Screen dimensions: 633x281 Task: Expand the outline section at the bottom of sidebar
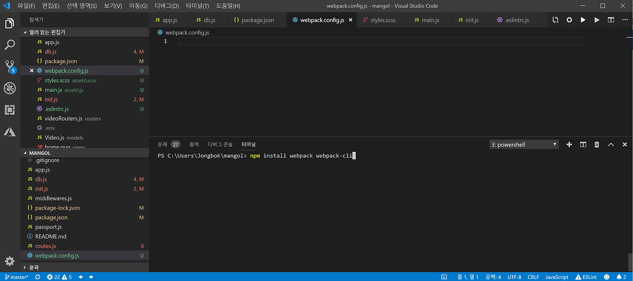85,267
